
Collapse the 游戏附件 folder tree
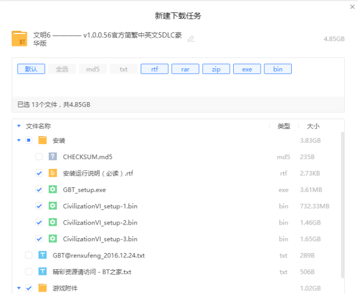tap(19, 288)
